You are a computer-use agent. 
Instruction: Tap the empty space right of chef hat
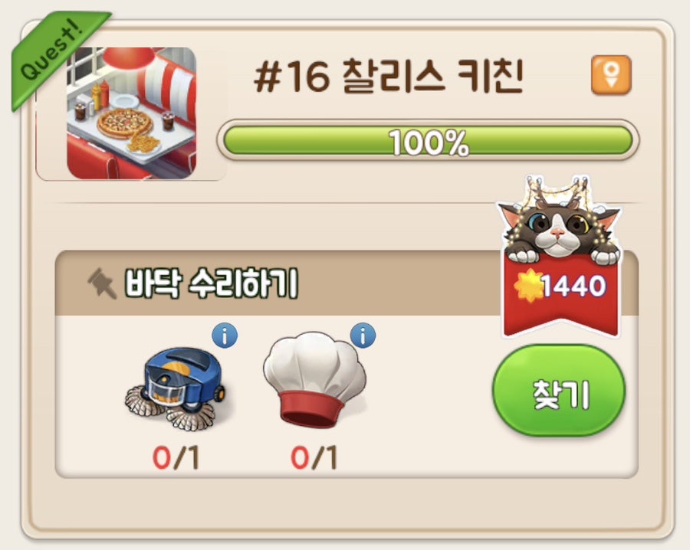431,396
